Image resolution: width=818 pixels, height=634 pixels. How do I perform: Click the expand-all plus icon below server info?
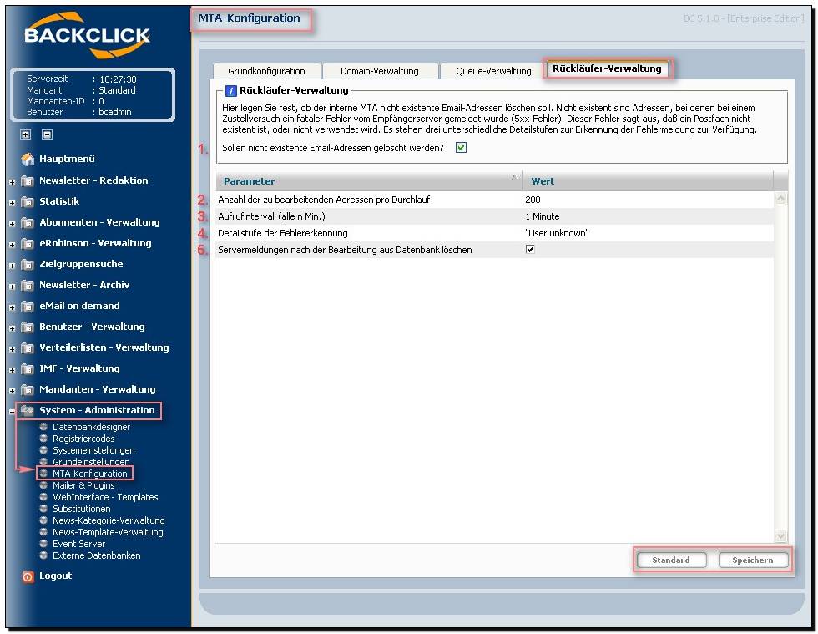point(25,134)
